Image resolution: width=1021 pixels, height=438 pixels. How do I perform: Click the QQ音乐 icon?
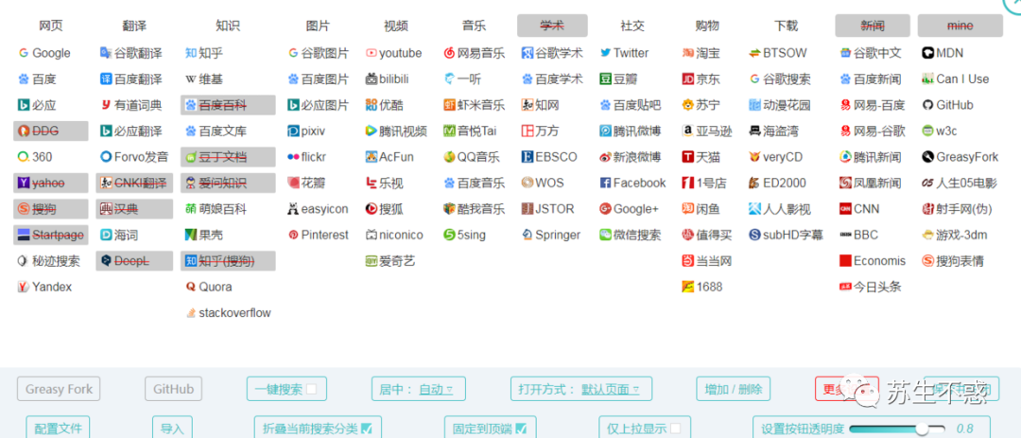pos(449,157)
